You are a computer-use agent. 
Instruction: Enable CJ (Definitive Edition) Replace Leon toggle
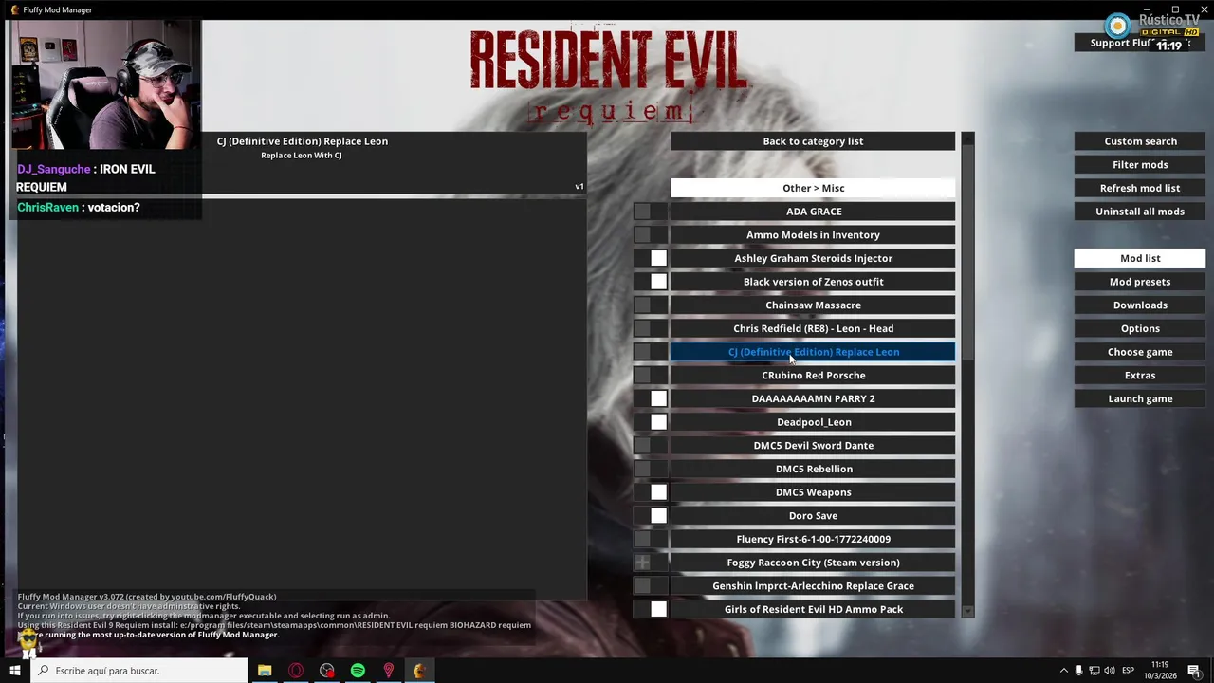click(x=651, y=352)
